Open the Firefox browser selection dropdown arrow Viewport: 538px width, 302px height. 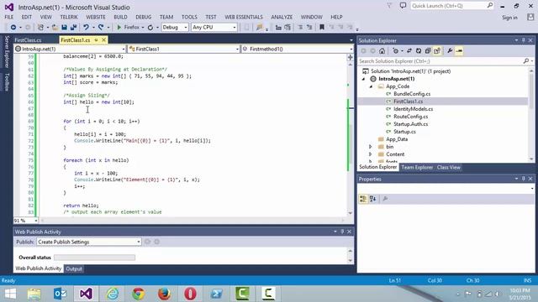(143, 27)
